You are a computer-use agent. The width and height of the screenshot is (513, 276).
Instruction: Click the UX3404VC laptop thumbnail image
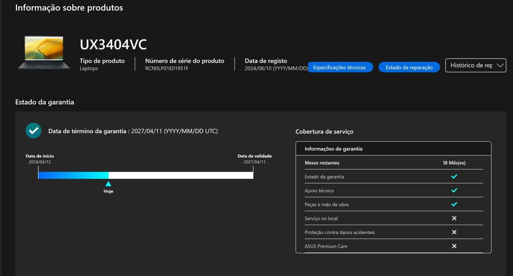coord(44,52)
